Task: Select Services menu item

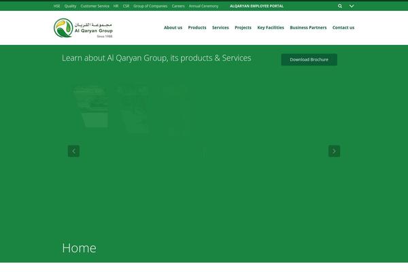Action: [x=220, y=28]
